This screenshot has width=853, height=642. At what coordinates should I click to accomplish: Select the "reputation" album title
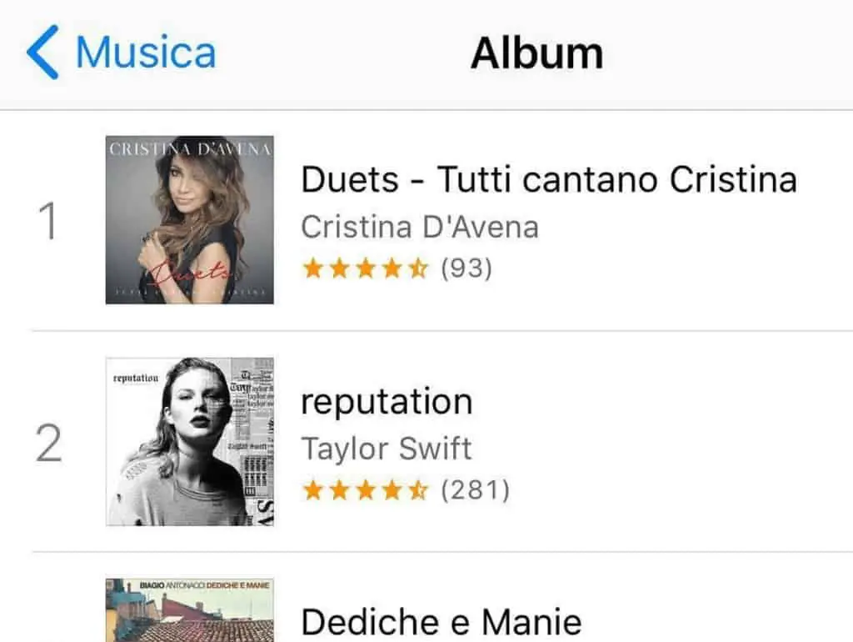click(x=386, y=402)
